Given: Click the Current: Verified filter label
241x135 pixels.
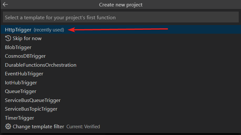Looking at the screenshot, I should click(83, 127).
